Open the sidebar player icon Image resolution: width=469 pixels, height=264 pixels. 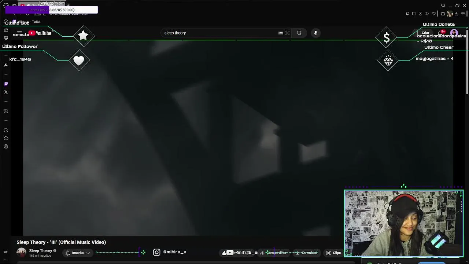(x=6, y=111)
